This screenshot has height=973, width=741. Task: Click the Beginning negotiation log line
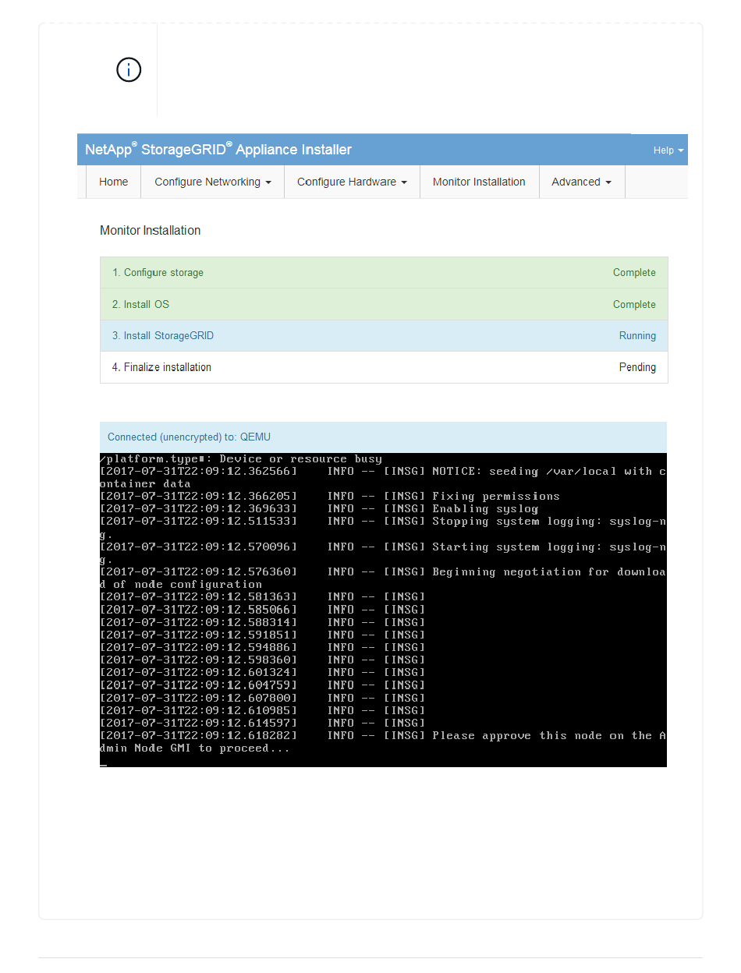pos(383,578)
